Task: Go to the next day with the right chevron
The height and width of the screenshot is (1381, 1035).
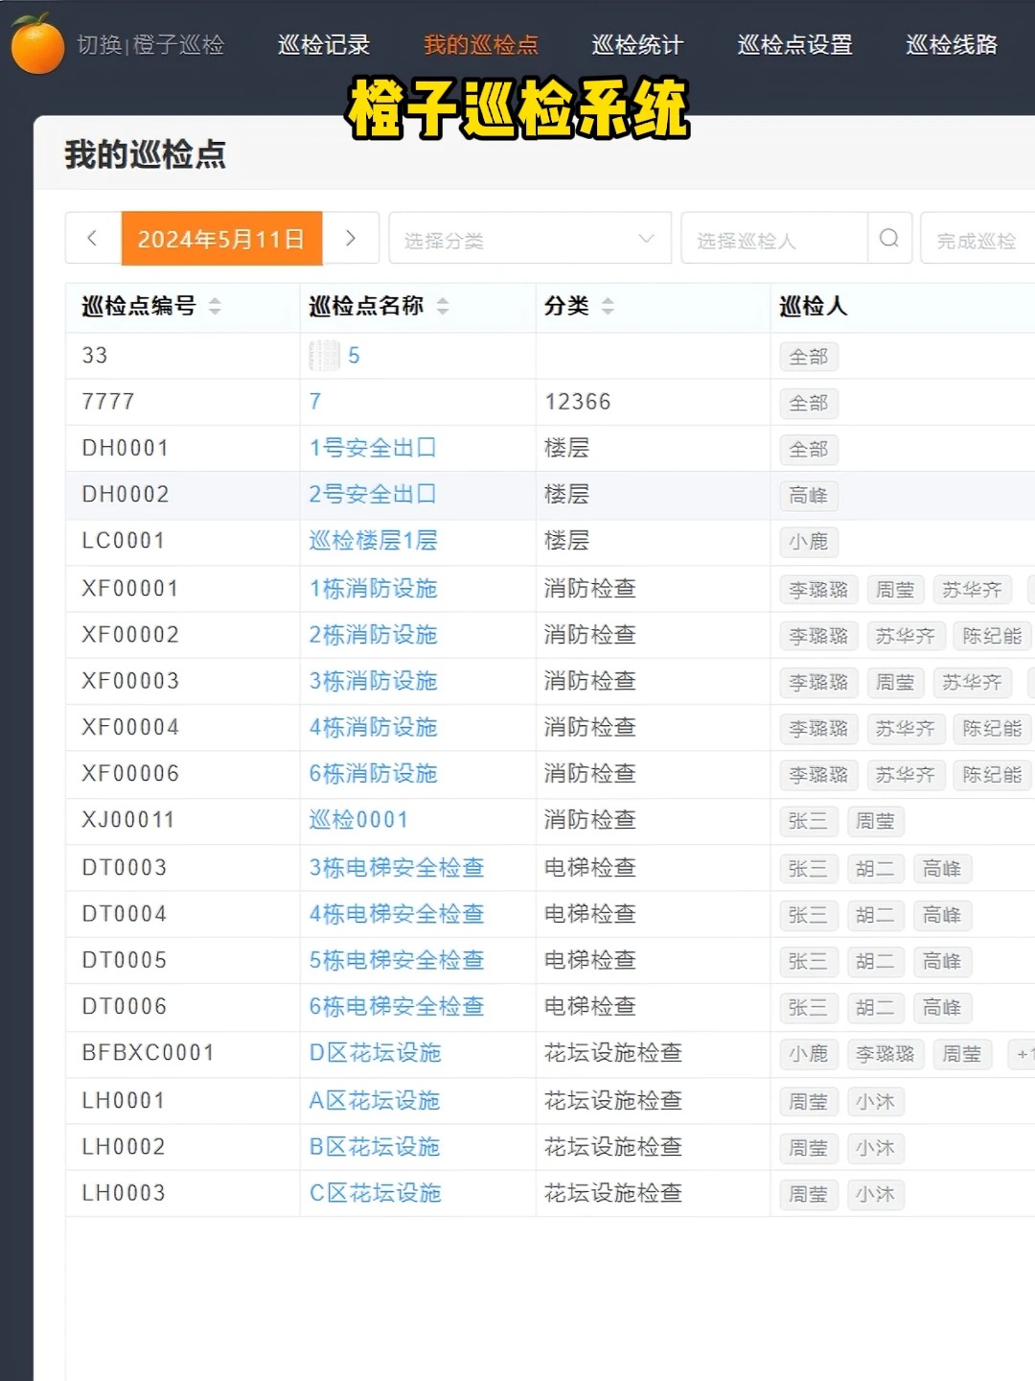Action: pyautogui.click(x=351, y=238)
